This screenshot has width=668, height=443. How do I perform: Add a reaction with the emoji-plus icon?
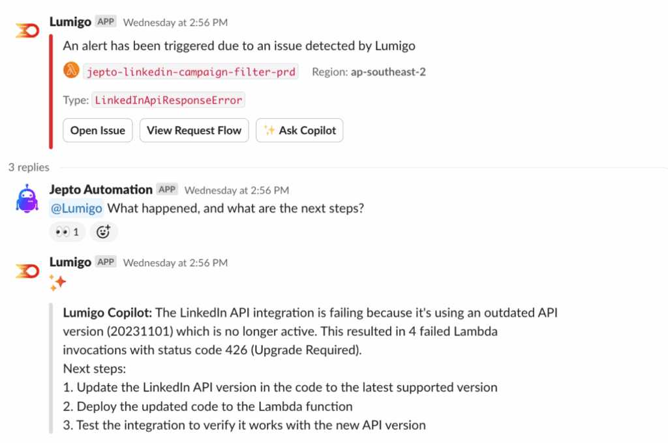tap(104, 232)
